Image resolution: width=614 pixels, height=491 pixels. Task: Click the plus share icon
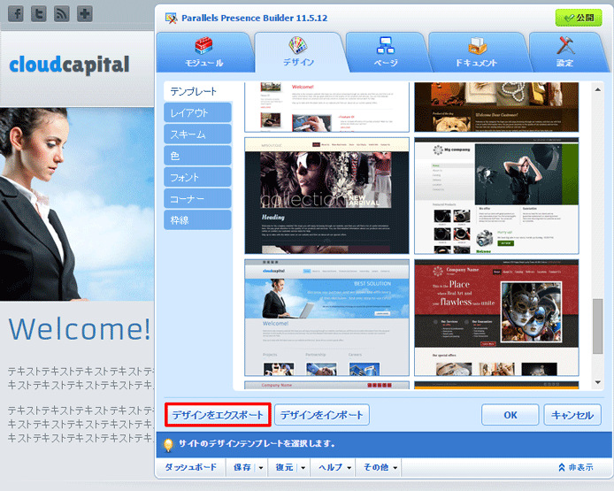coord(85,14)
